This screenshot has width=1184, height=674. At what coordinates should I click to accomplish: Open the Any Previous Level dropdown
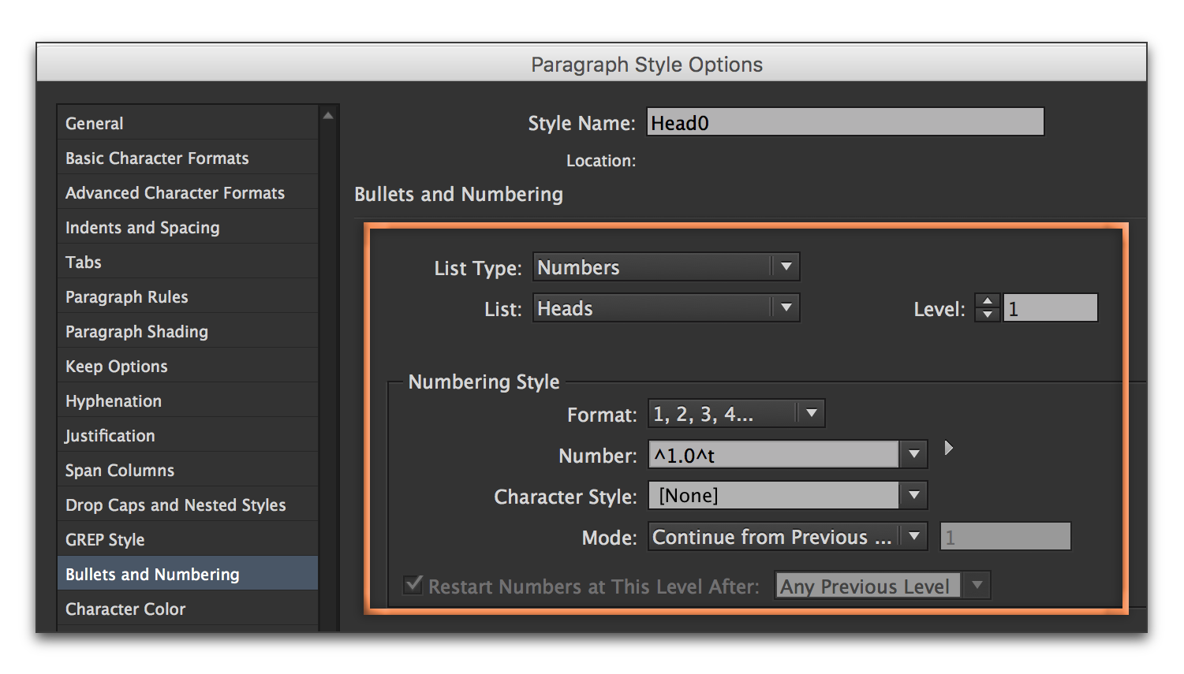coord(977,585)
